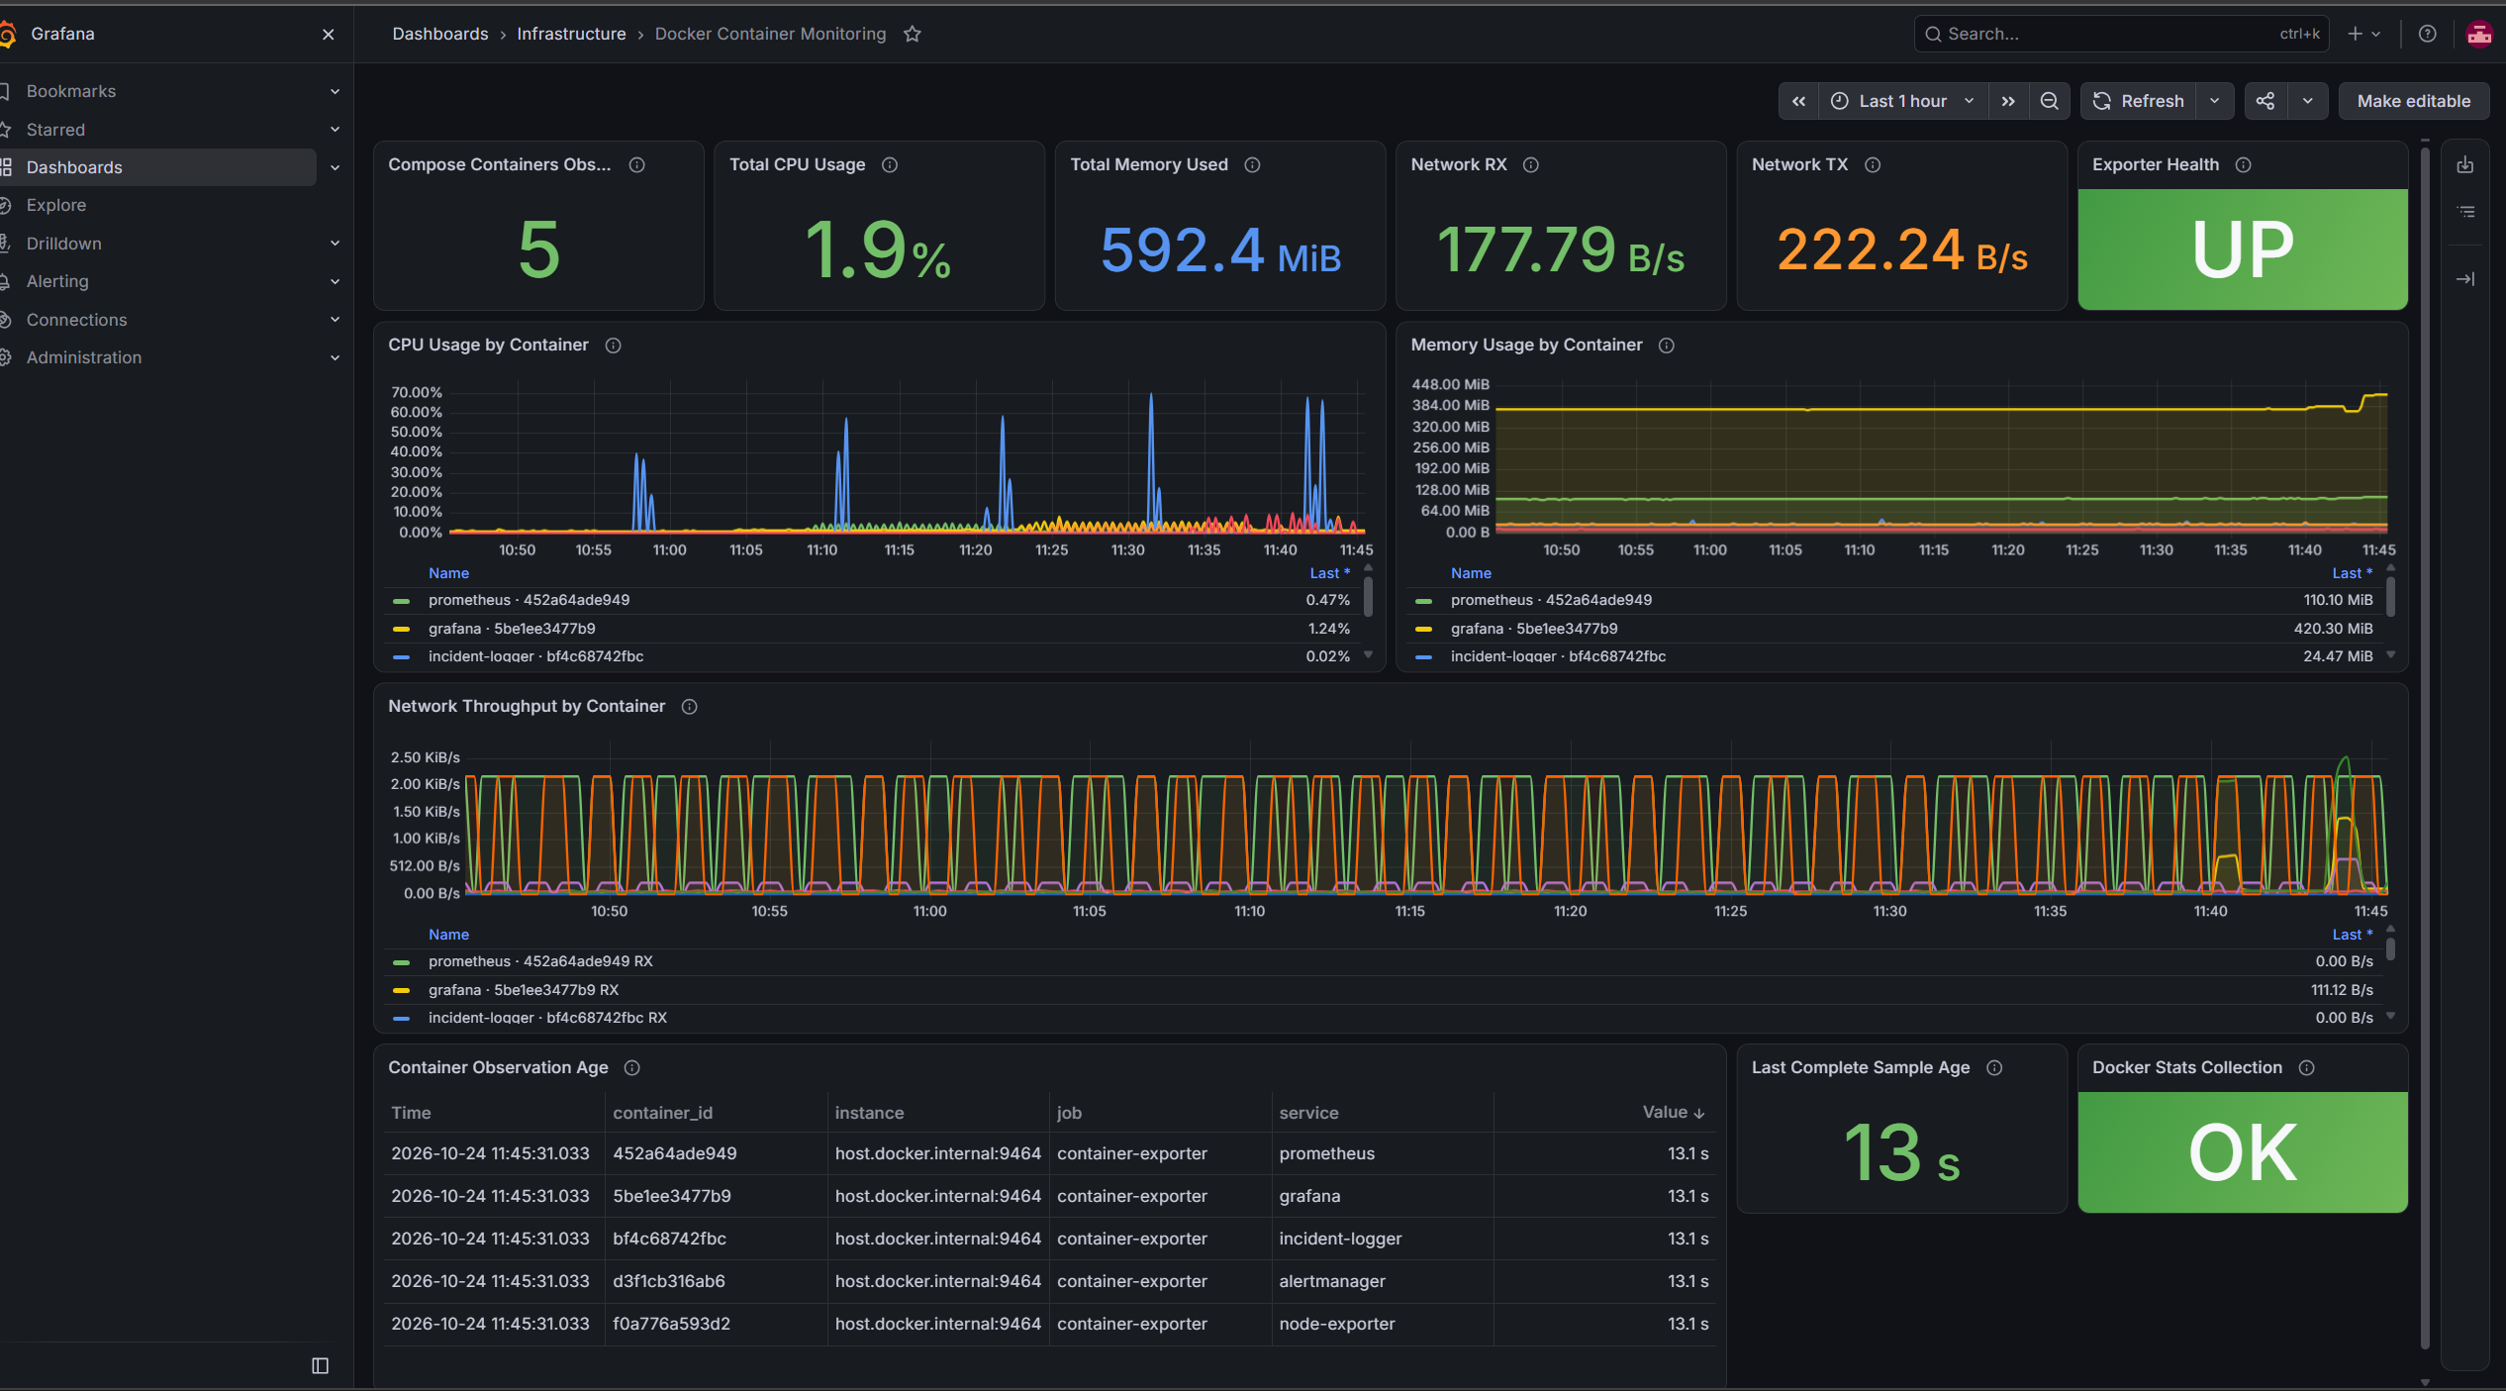
Task: Zoom out the time range
Action: click(2049, 101)
